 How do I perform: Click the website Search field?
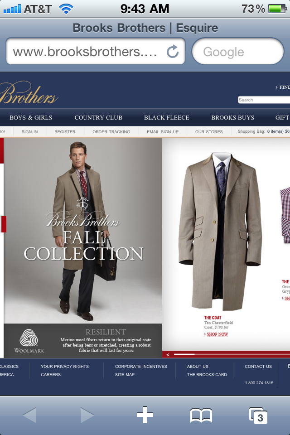point(264,100)
